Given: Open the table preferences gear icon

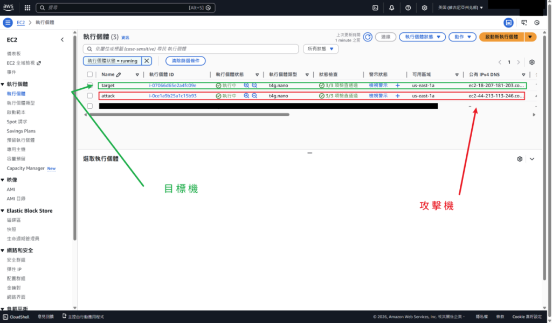Looking at the screenshot, I should (x=532, y=62).
